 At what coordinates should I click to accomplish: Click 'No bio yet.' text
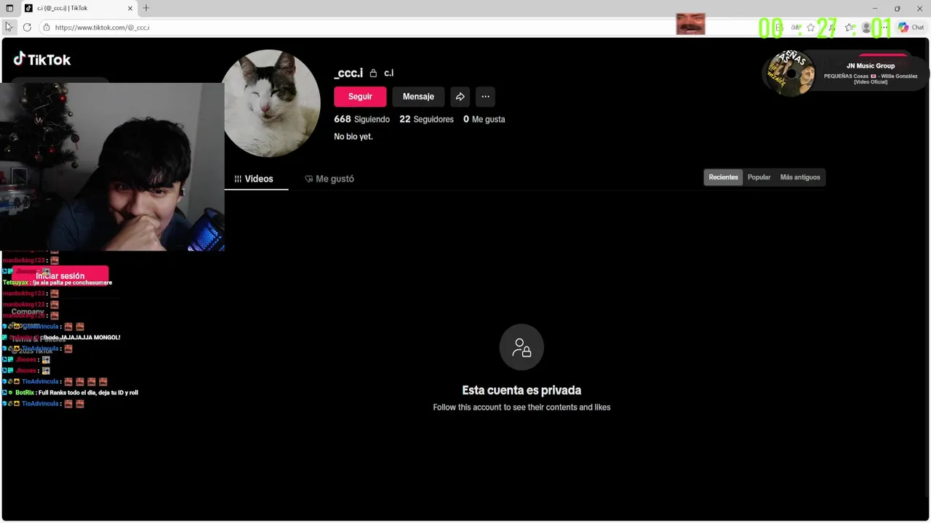point(353,137)
